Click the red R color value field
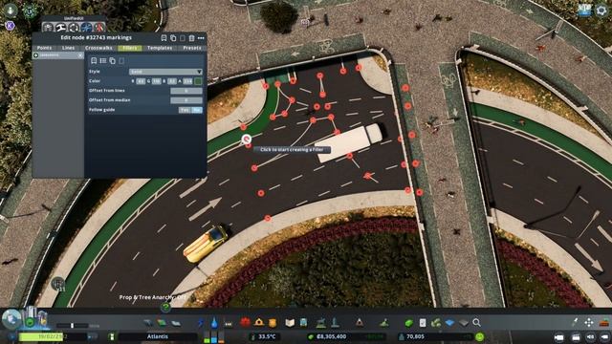Viewport: 612px width, 344px height. [141, 81]
